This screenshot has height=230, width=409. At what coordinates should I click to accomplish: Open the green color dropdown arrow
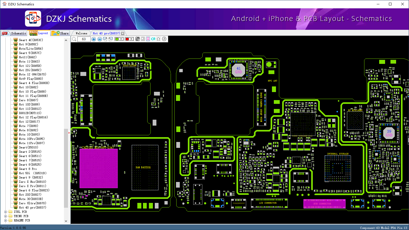point(121,39)
